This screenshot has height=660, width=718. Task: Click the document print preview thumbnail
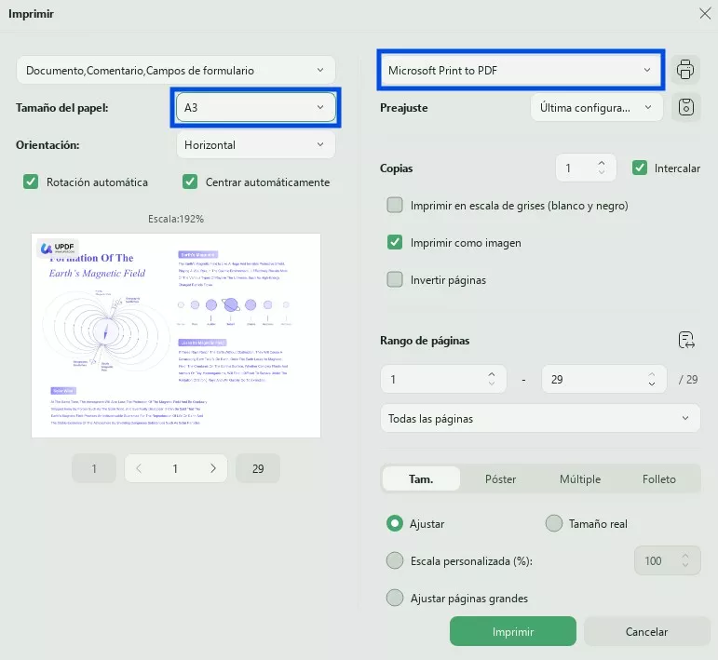(176, 335)
